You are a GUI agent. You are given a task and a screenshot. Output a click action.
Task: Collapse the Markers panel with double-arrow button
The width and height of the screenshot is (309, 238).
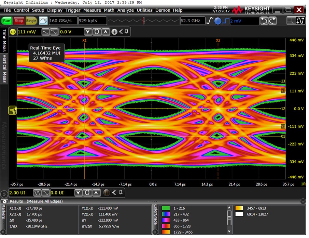[x=3, y=232]
